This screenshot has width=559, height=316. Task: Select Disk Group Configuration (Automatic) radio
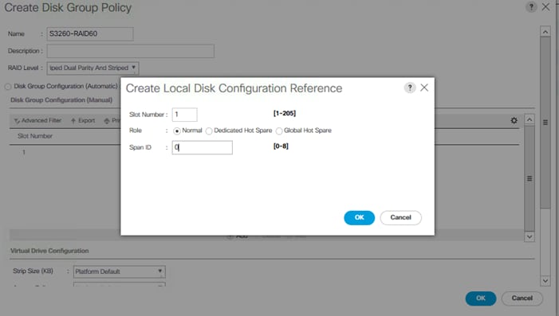[8, 87]
